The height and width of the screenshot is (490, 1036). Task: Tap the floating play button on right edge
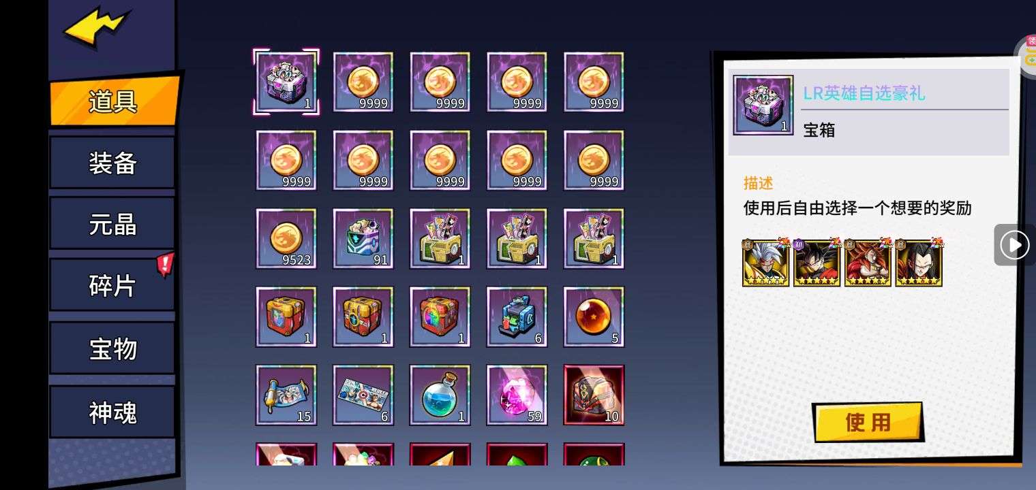coord(1015,244)
